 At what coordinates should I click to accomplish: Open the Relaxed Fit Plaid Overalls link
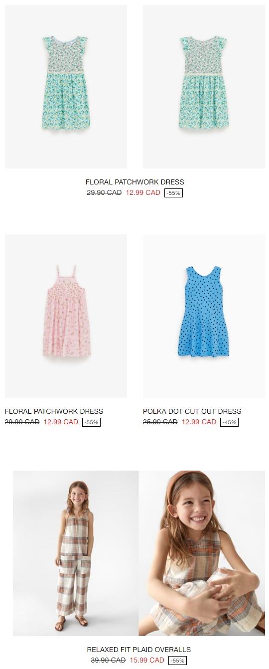tap(139, 650)
